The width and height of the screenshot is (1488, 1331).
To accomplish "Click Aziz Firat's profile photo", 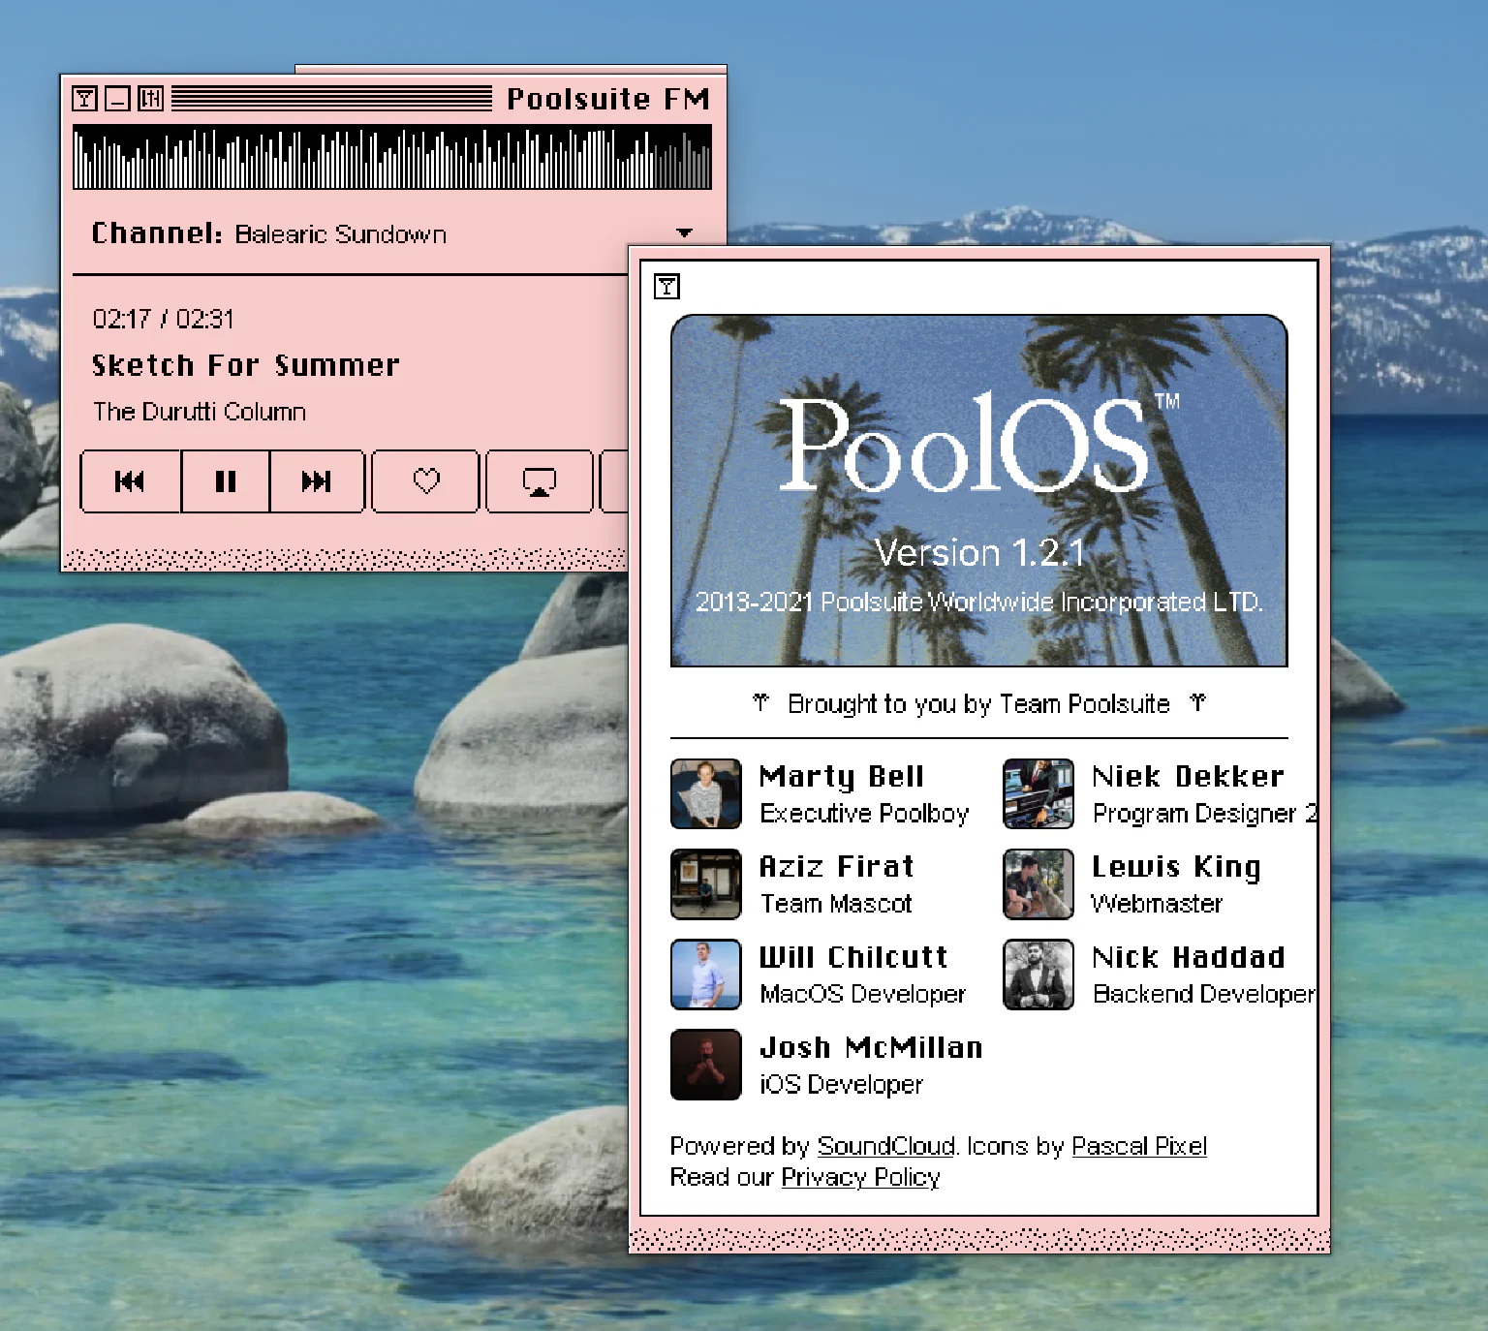I will point(706,884).
